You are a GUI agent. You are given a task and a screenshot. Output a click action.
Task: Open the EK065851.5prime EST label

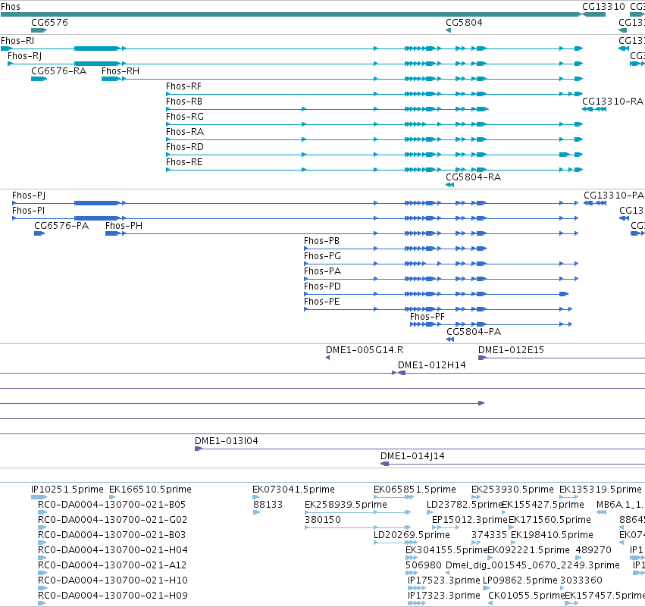(x=415, y=490)
